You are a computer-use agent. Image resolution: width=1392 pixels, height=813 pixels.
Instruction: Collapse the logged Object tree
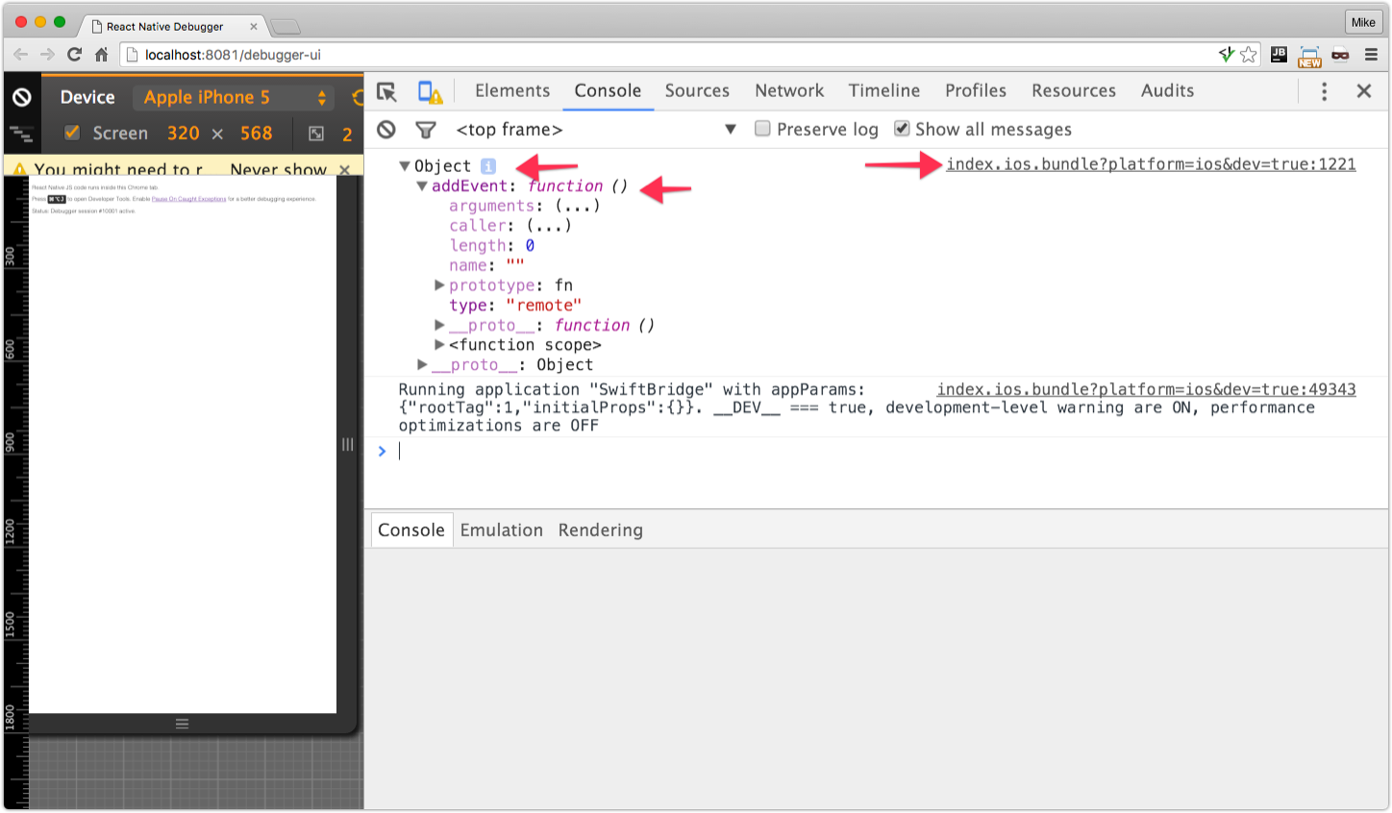coord(405,166)
